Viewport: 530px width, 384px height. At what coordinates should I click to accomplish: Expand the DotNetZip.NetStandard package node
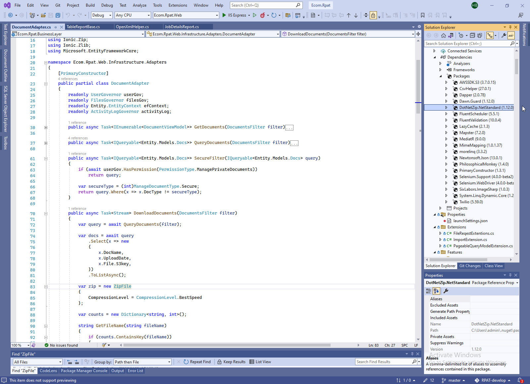coord(446,108)
